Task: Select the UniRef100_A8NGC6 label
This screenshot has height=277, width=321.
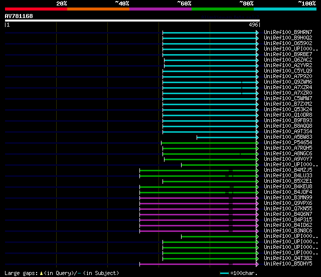Action: (x=288, y=154)
